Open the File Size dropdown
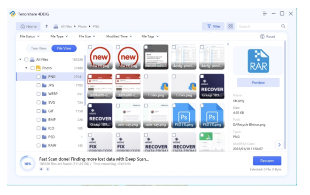Screen dimensions: 310x195 [x=87, y=36]
